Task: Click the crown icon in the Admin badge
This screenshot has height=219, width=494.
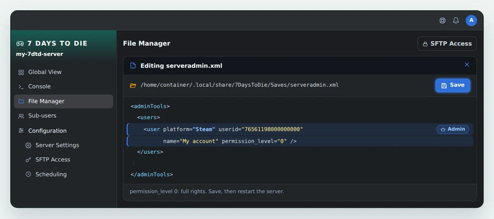Action: (x=443, y=129)
